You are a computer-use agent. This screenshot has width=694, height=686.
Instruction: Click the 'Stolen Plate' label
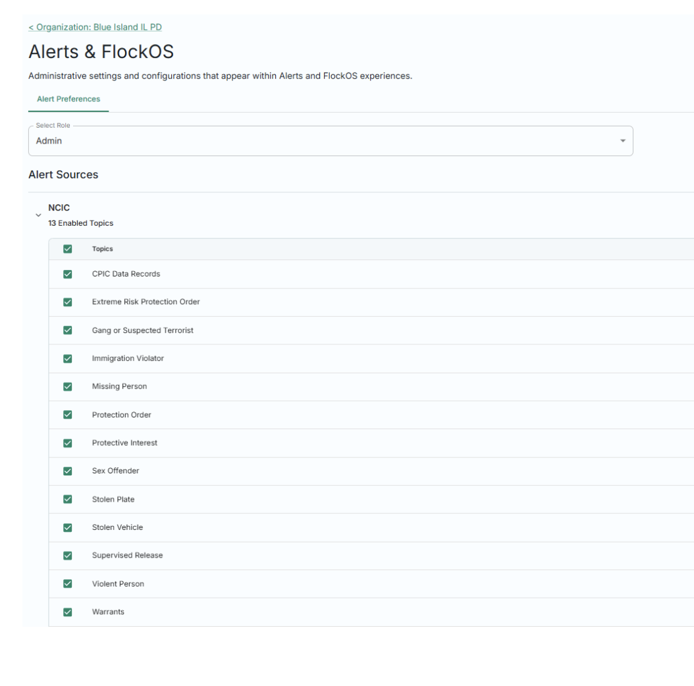[113, 499]
